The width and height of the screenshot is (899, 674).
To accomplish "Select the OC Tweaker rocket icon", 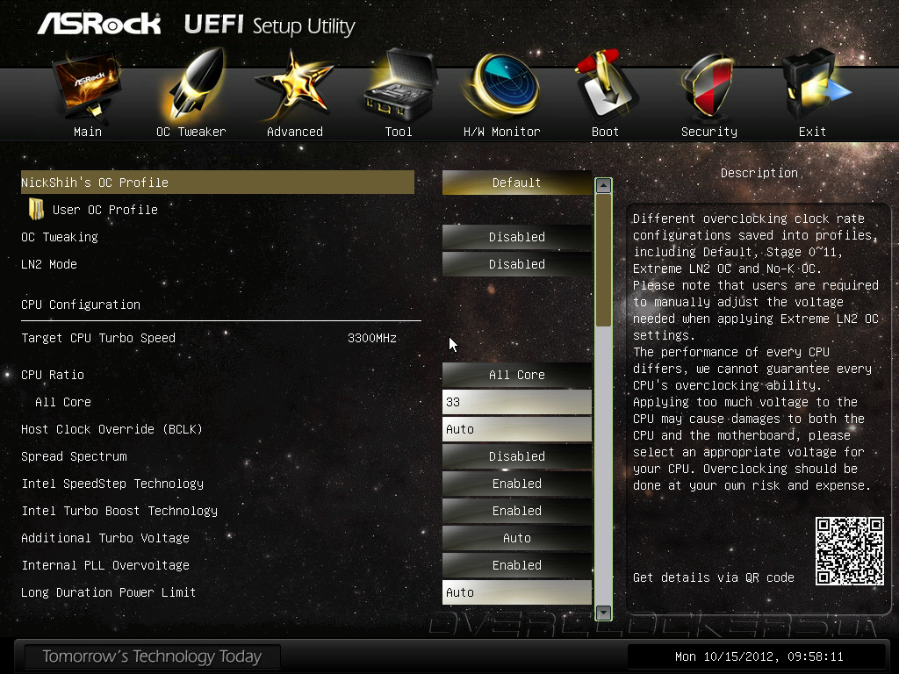I will (193, 85).
